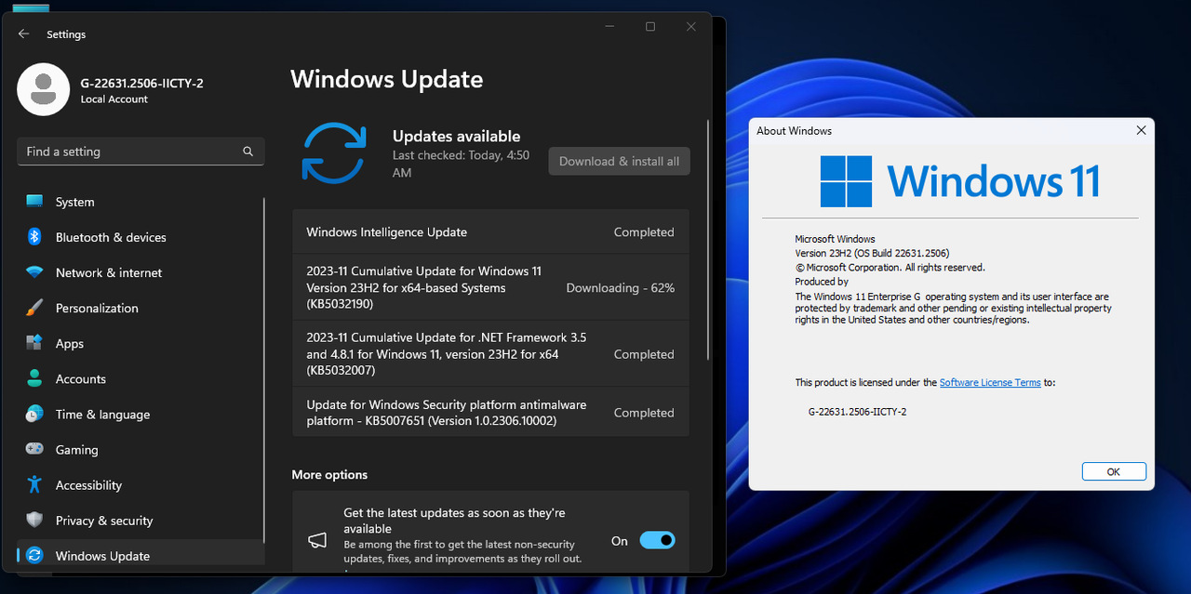The height and width of the screenshot is (594, 1191).
Task: Click the user profile avatar picture
Action: click(x=43, y=89)
